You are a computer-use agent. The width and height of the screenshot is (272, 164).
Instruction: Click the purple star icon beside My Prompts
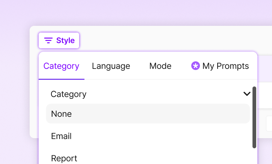point(195,66)
